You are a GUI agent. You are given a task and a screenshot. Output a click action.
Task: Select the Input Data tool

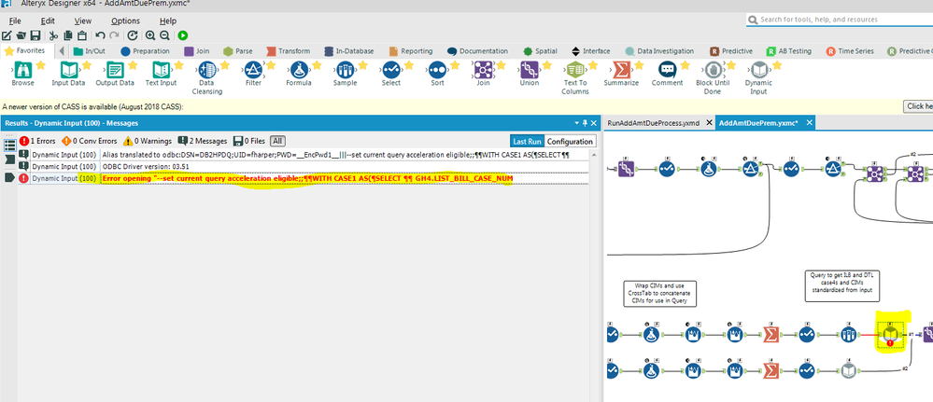coord(68,74)
